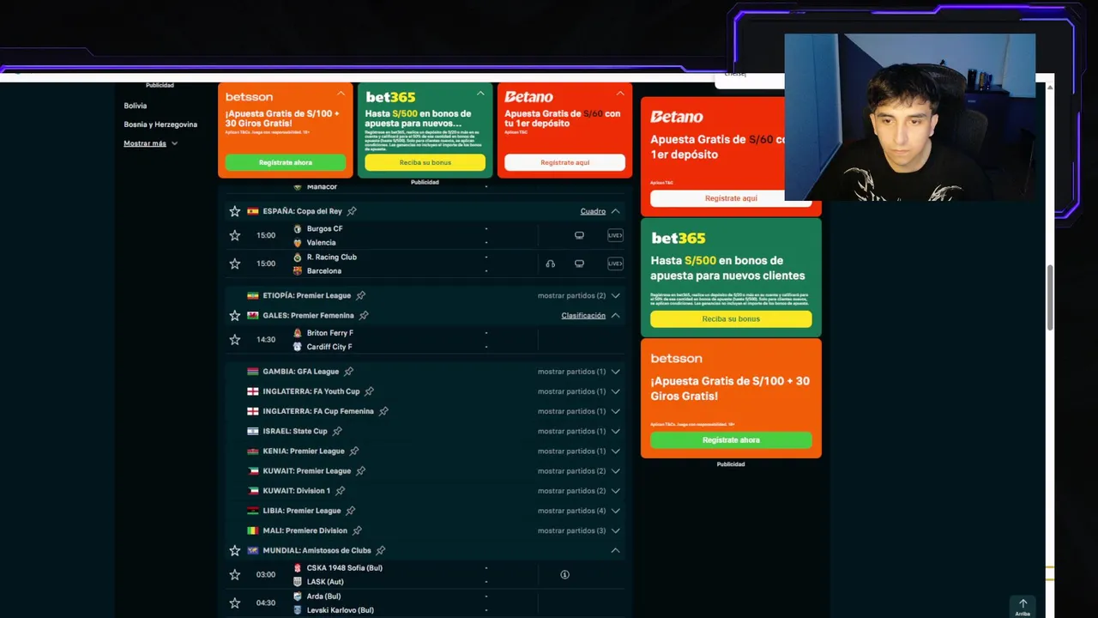
Task: Click Reciba su bonus in sidebar bet365 ad
Action: (x=731, y=319)
